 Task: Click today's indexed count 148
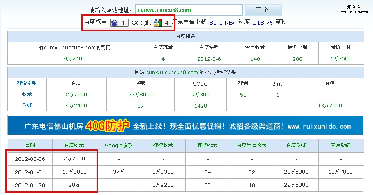tap(255, 59)
